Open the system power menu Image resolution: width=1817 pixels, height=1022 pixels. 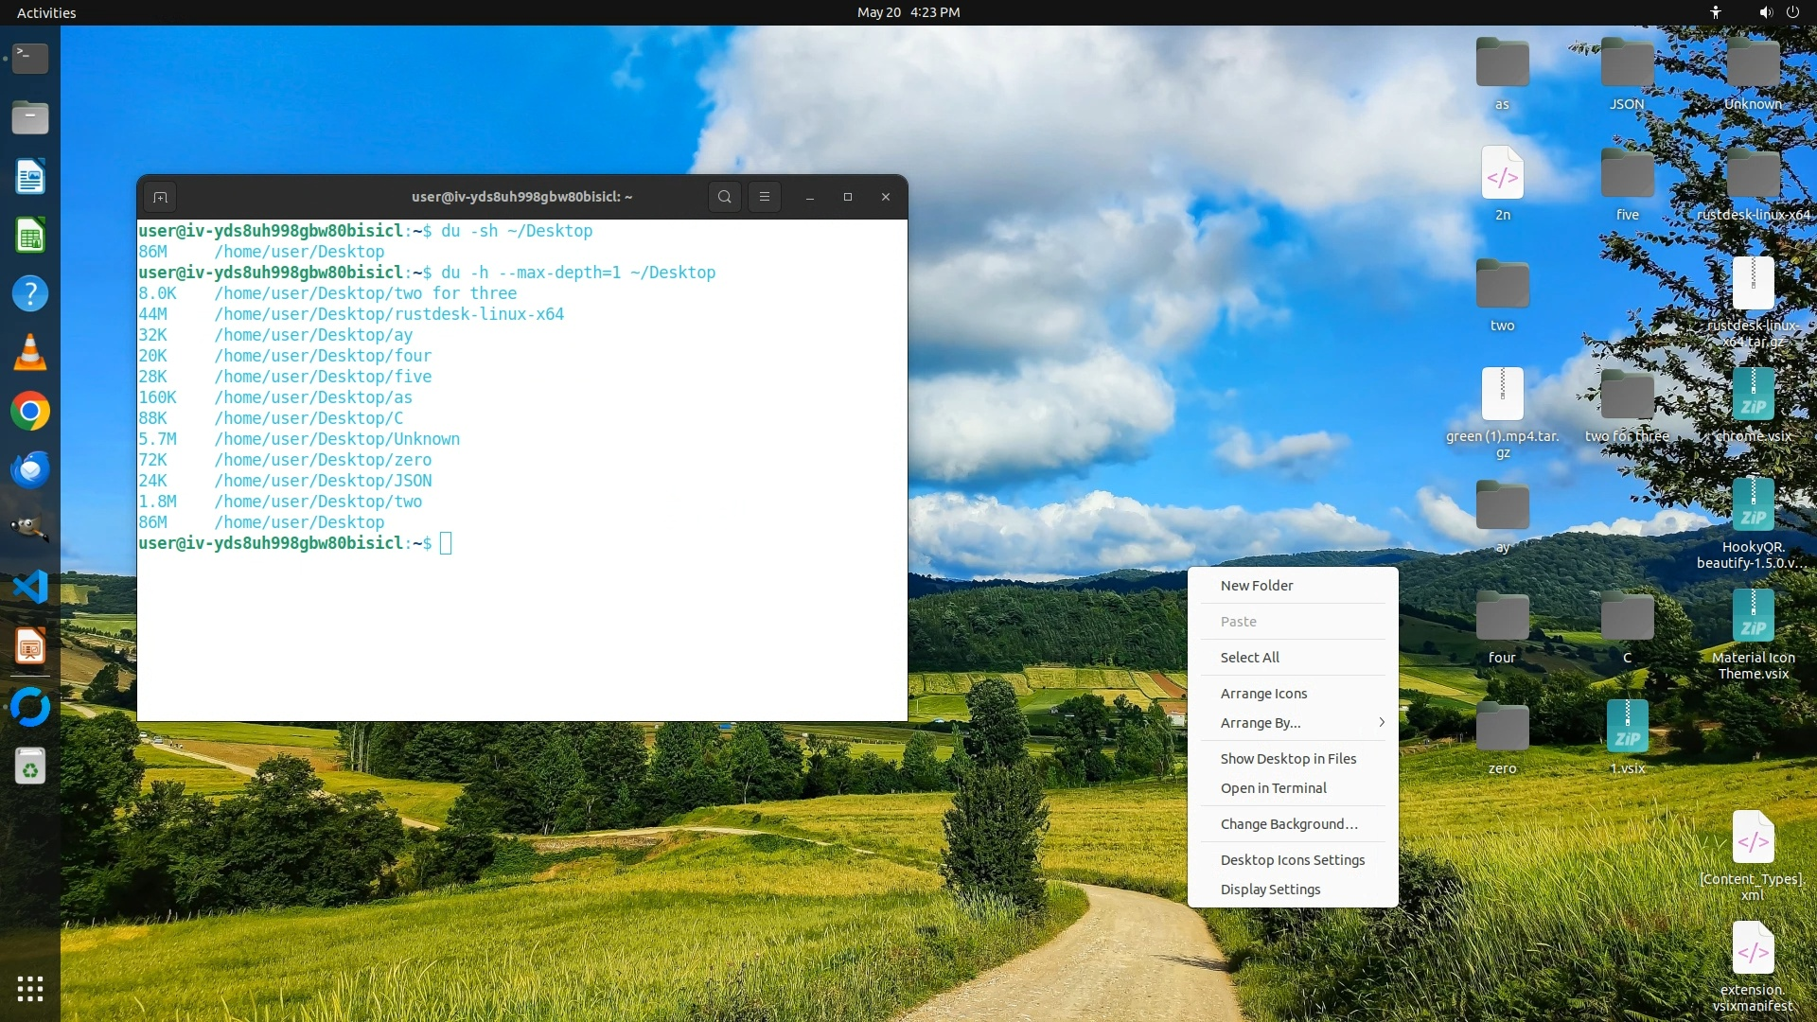tap(1792, 12)
